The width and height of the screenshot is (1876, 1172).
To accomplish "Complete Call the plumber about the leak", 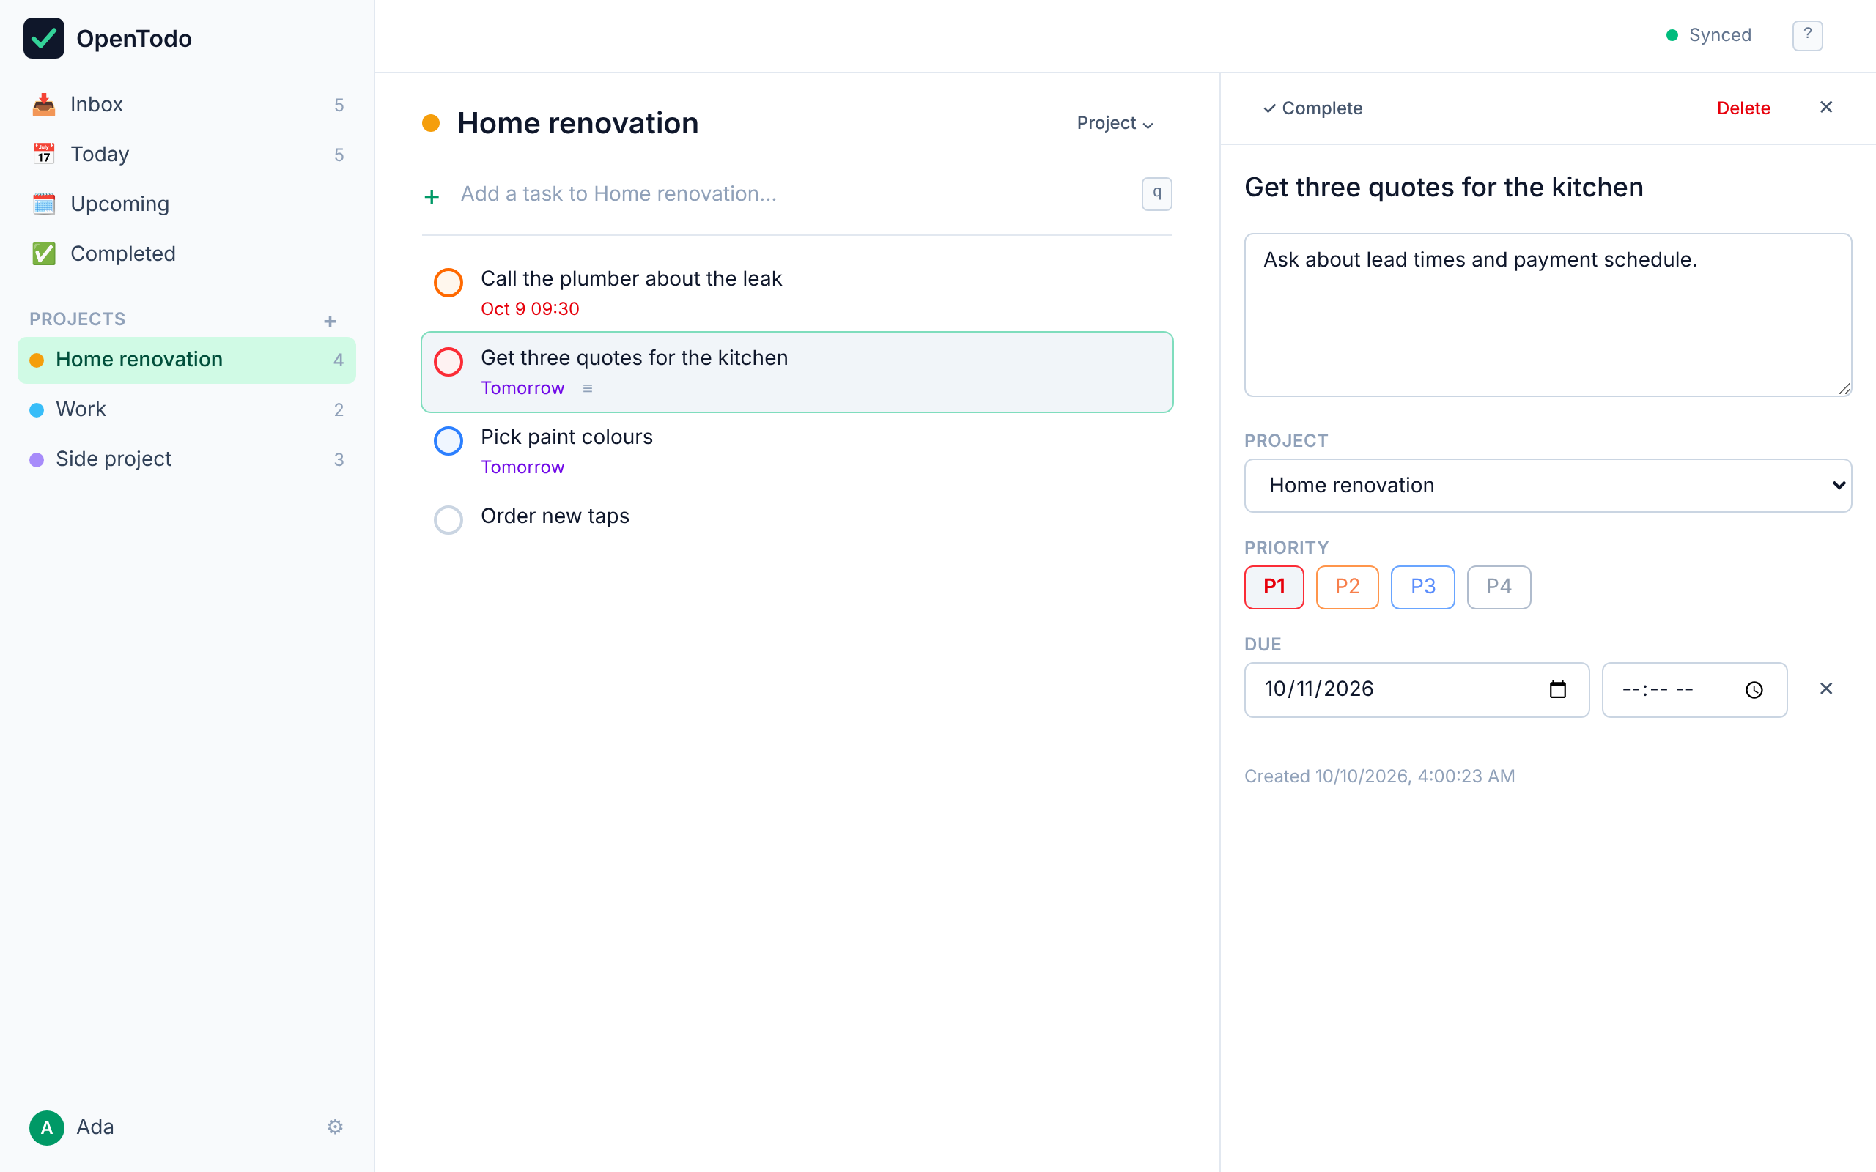I will pyautogui.click(x=448, y=283).
